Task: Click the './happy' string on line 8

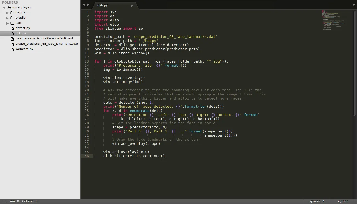Action: 148,41
